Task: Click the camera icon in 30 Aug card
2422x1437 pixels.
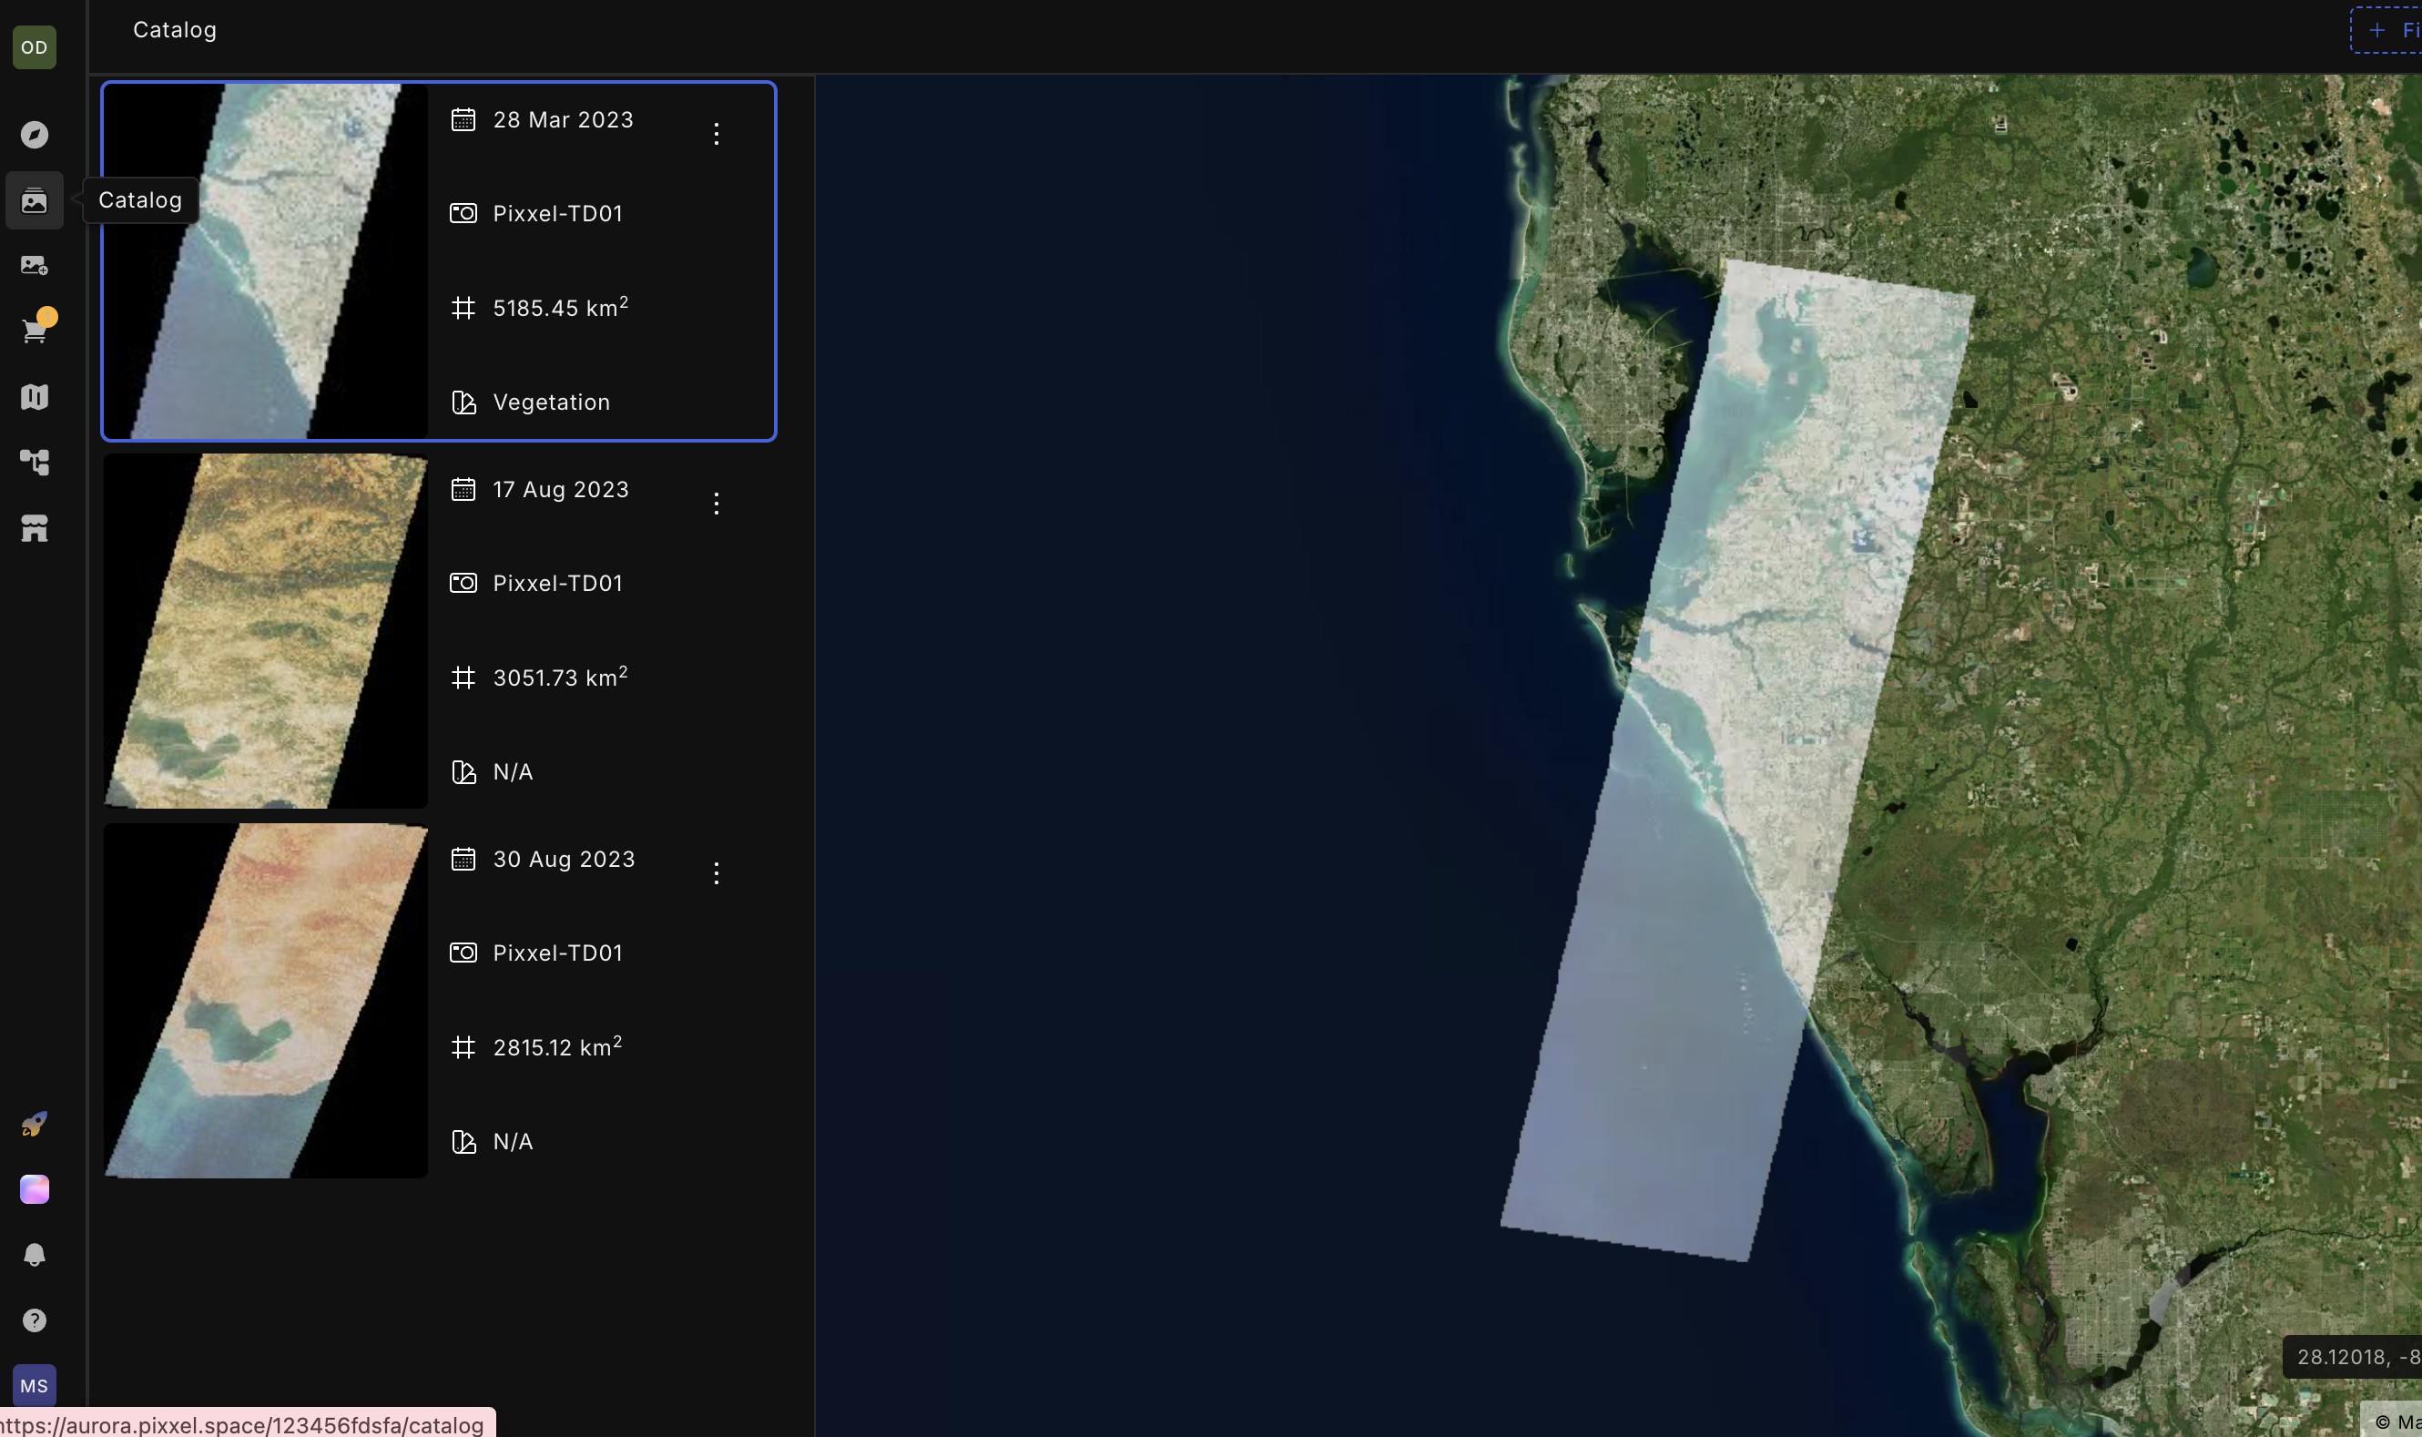Action: 463,953
